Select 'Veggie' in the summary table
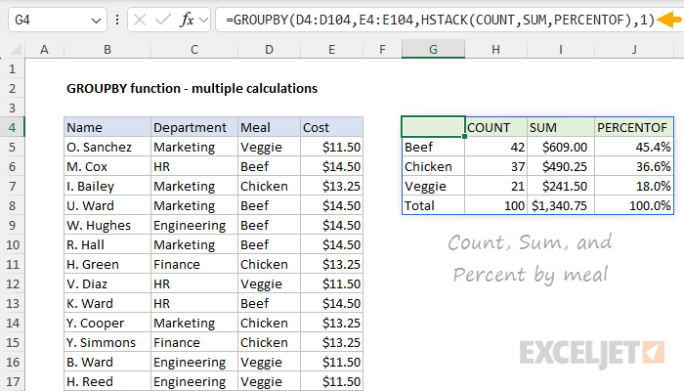This screenshot has height=391, width=684. pos(433,187)
